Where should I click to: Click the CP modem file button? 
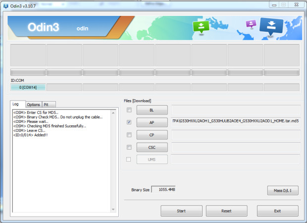152,135
